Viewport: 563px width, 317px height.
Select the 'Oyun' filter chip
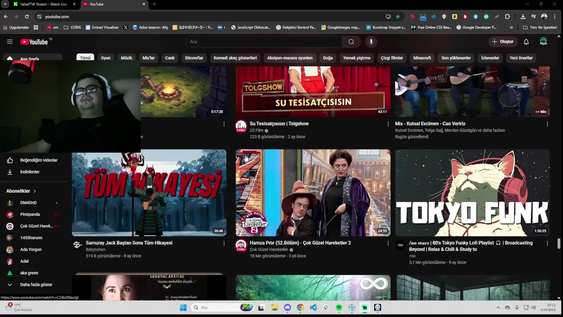click(106, 58)
